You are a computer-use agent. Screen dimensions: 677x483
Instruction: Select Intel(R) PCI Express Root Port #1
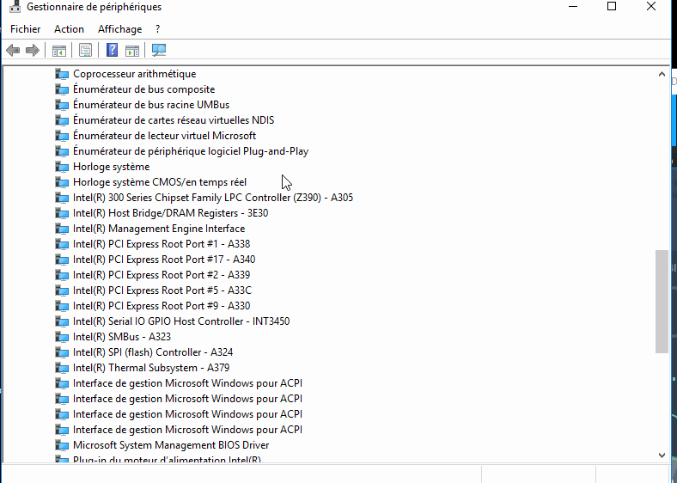point(162,244)
